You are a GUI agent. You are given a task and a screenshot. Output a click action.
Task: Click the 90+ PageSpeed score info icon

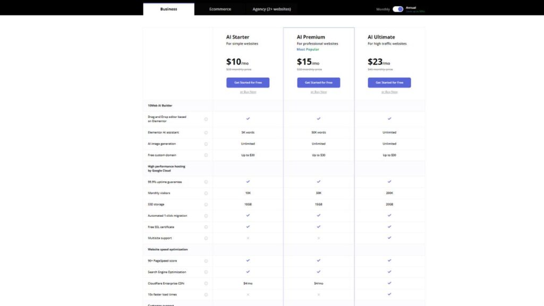tap(206, 261)
